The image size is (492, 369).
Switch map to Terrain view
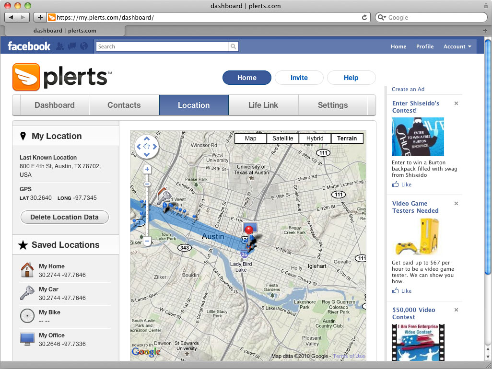point(347,138)
